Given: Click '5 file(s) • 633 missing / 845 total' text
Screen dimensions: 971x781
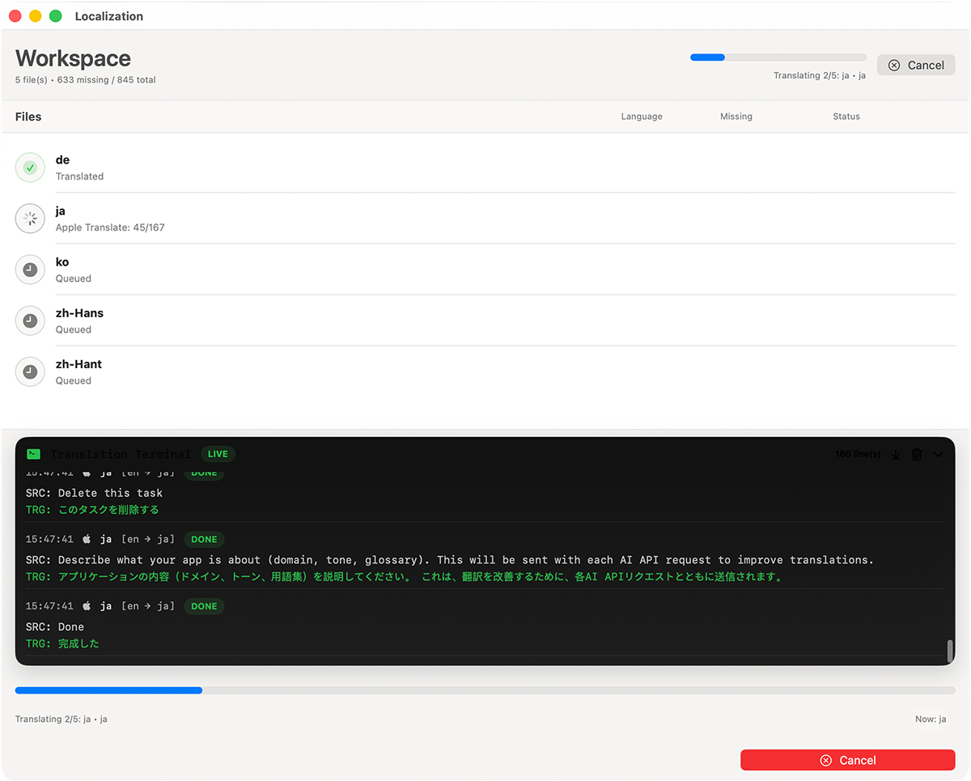Looking at the screenshot, I should pyautogui.click(x=86, y=80).
